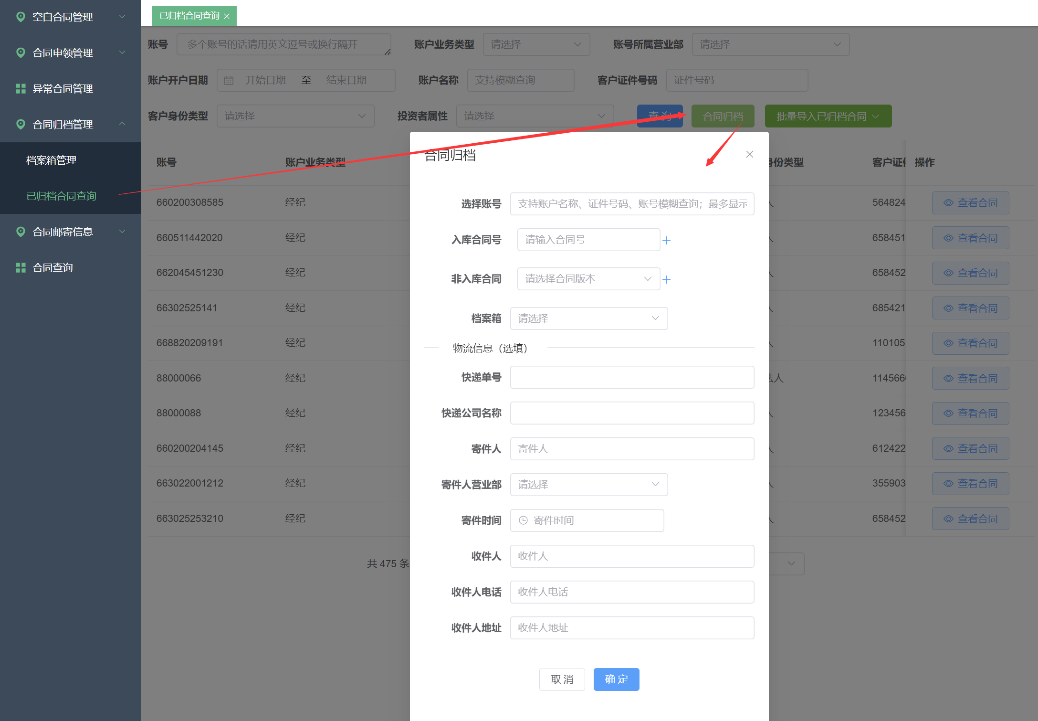Click the 收件人地址 input field
Screen dimensions: 1038x721
632,628
